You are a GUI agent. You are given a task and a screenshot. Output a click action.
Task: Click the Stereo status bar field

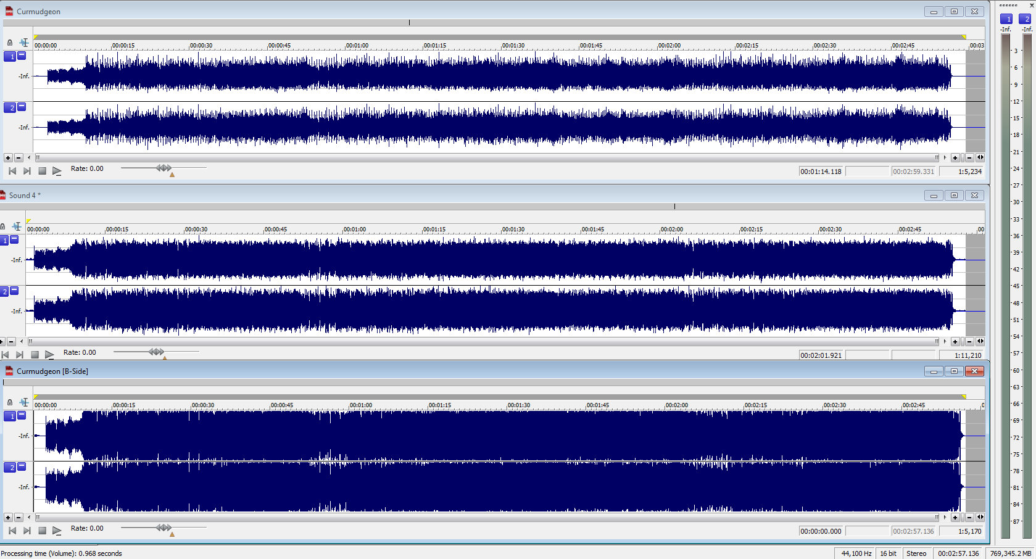click(x=916, y=553)
